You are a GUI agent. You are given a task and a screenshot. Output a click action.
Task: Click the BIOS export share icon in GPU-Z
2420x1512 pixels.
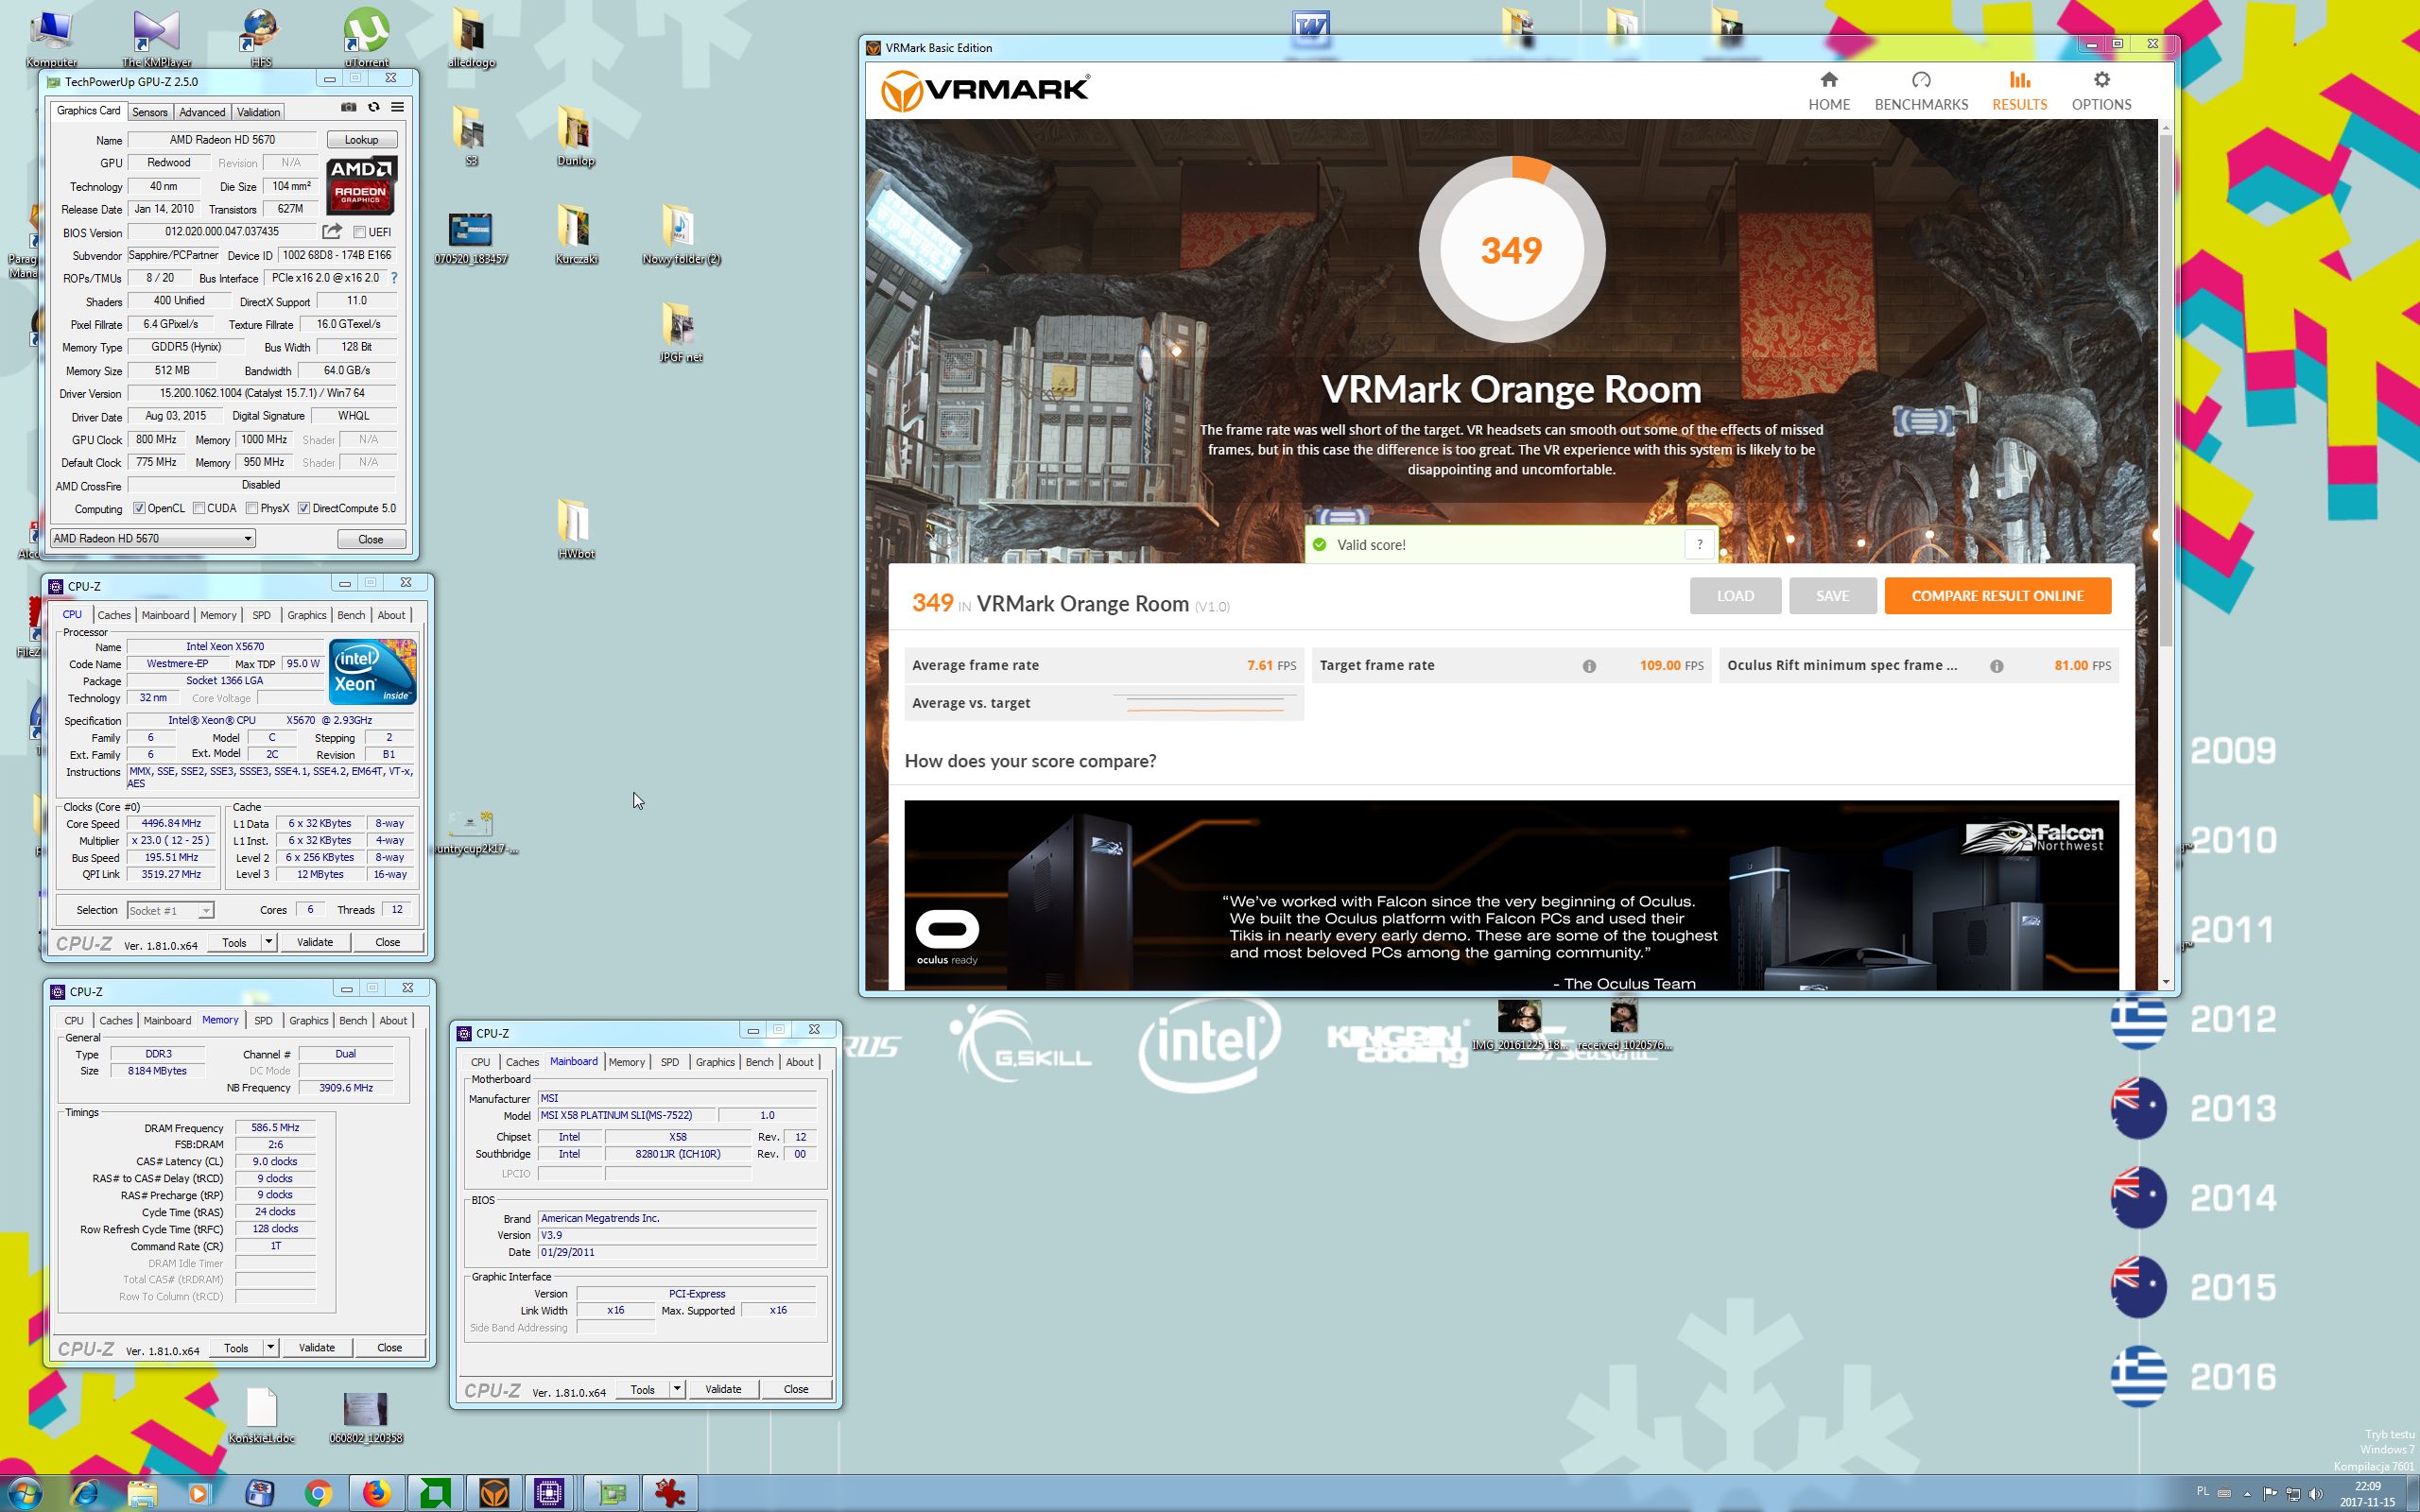pos(332,231)
